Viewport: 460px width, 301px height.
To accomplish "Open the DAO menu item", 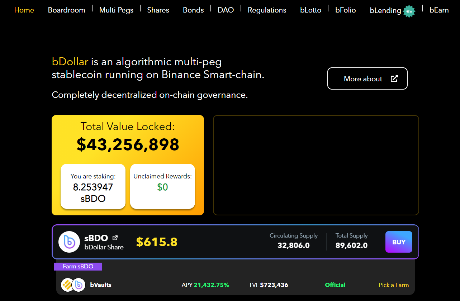I will [x=226, y=10].
